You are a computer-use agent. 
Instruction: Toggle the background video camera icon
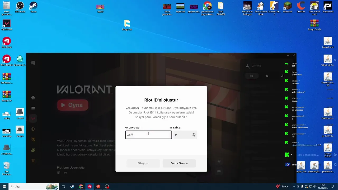click(219, 171)
